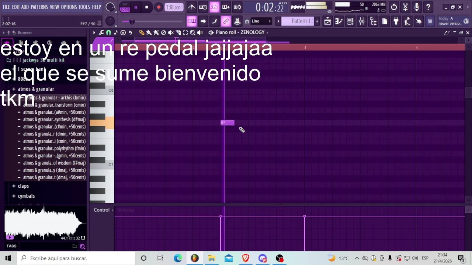Open the Plugin picker plug icon
The image size is (472, 265).
396,21
